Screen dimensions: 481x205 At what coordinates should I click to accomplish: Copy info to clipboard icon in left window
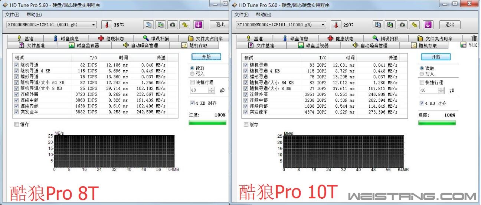[148, 25]
